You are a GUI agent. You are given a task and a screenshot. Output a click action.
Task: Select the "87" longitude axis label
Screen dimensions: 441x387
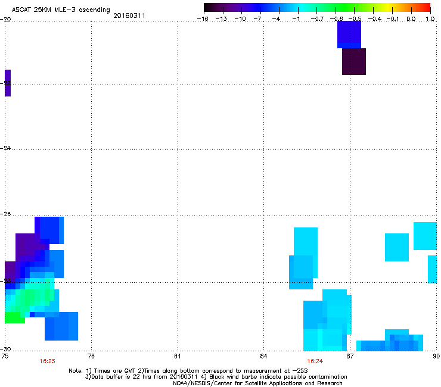point(350,356)
